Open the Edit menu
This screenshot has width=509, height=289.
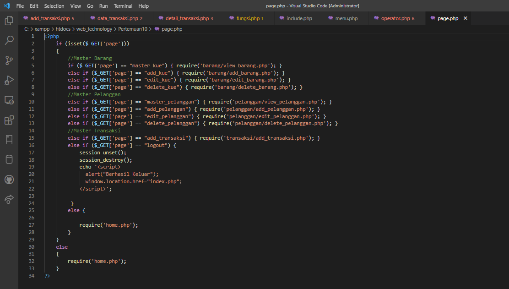[34, 6]
